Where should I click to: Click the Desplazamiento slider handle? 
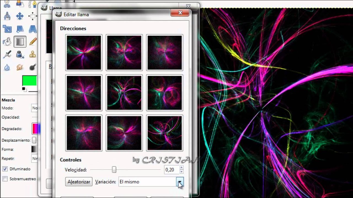pyautogui.click(x=34, y=140)
